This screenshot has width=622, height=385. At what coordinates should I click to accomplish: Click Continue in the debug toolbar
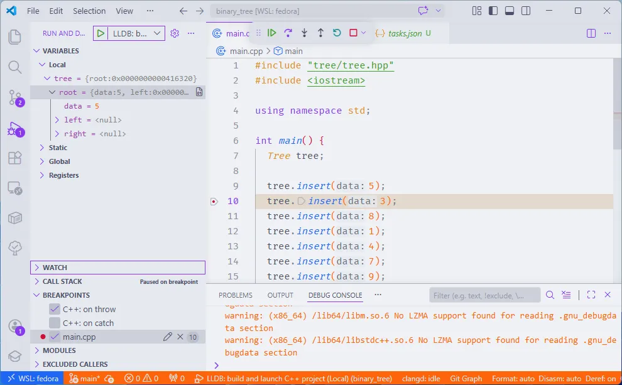(x=271, y=33)
